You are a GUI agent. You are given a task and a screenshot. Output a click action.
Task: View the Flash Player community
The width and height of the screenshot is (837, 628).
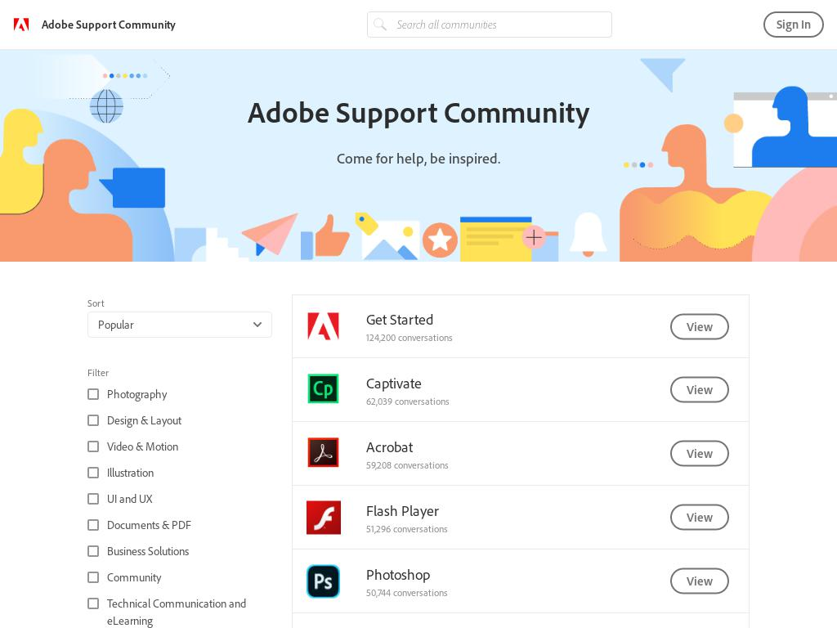700,518
